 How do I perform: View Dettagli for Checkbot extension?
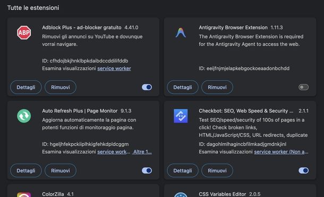(x=183, y=171)
